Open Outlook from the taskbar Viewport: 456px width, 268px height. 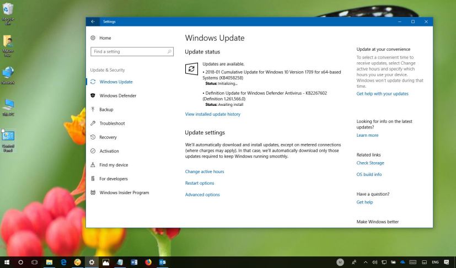(x=163, y=262)
